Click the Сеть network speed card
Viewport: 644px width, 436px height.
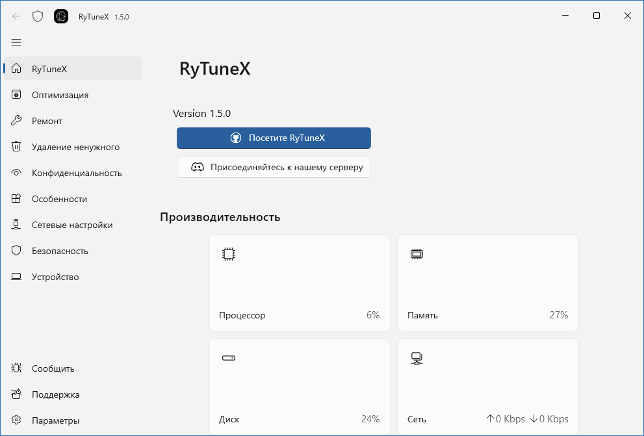pyautogui.click(x=487, y=386)
